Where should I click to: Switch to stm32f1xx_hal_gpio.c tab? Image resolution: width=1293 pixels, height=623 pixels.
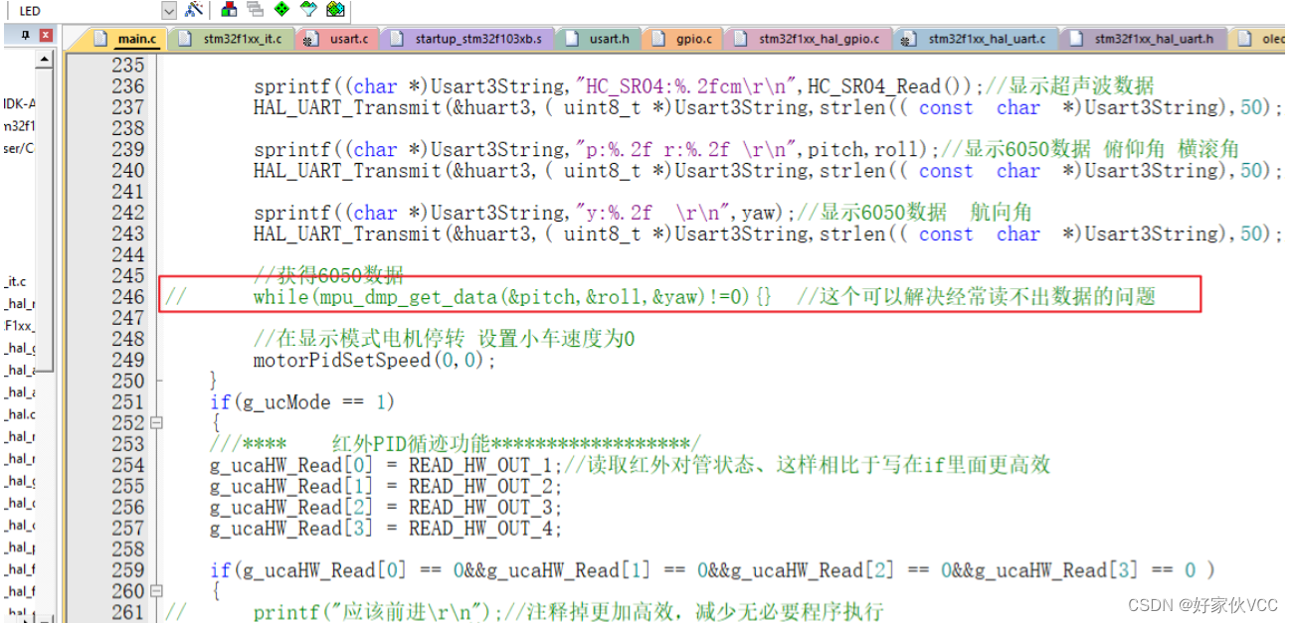809,40
